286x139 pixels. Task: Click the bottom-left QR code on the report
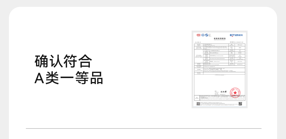(x=198, y=104)
